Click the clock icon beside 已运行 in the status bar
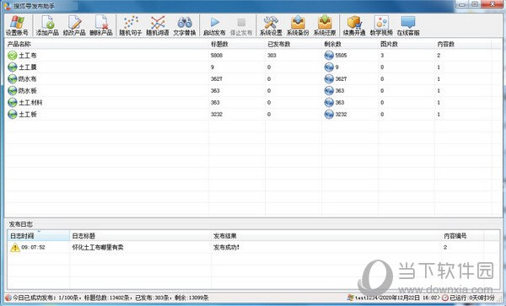The image size is (506, 306). [x=445, y=298]
